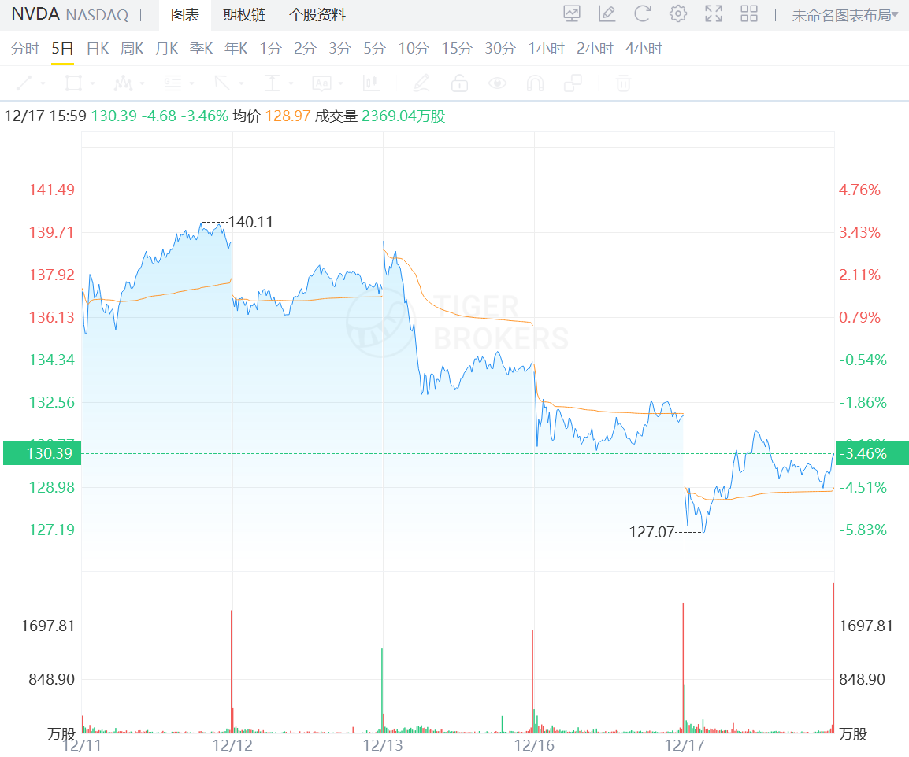Toggle lock drawings padlock

(x=460, y=83)
